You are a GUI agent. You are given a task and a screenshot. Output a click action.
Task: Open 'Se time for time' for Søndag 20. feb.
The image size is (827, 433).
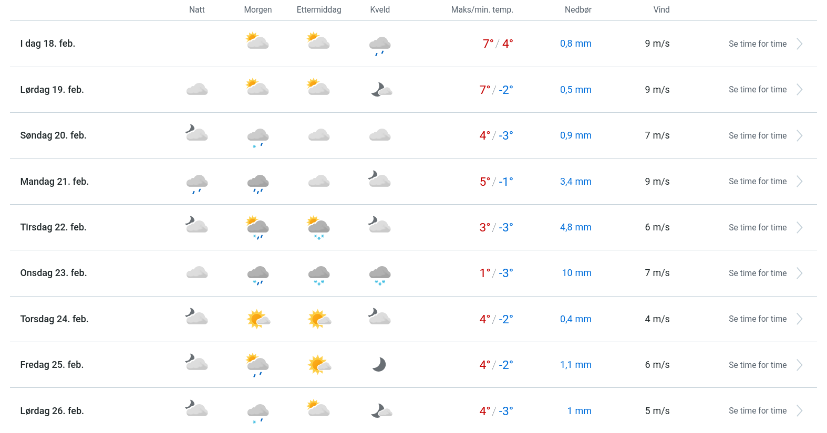point(757,136)
